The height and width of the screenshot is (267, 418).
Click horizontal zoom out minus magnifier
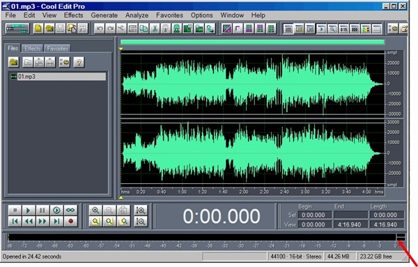[109, 211]
